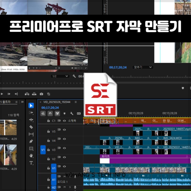The height and width of the screenshot is (191, 191).
Task: Mute the A2 audio track
Action: pyautogui.click(x=65, y=187)
